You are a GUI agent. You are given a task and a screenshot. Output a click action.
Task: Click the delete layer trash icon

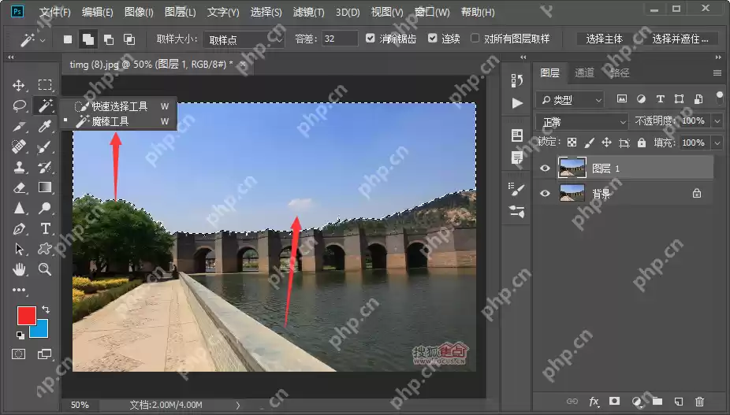pyautogui.click(x=699, y=402)
